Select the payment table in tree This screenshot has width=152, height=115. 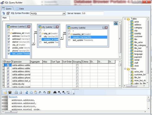click(138, 57)
